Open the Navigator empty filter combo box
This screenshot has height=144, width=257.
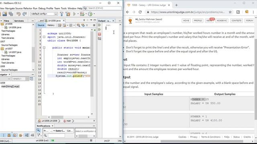pos(20,79)
